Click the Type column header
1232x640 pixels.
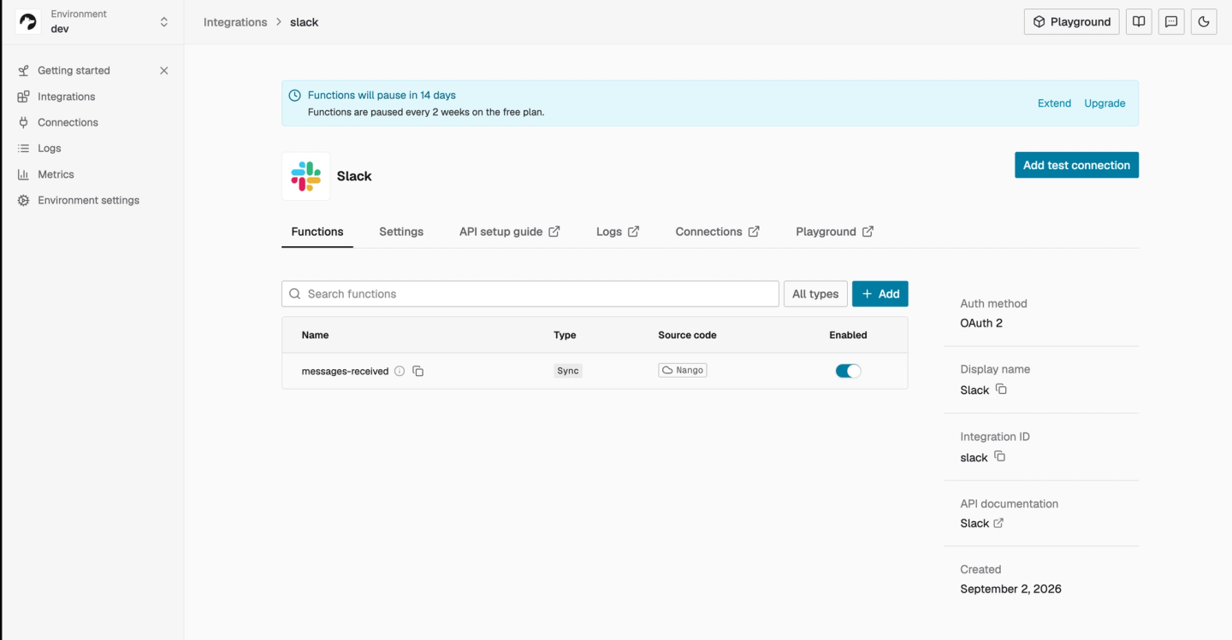[565, 335]
